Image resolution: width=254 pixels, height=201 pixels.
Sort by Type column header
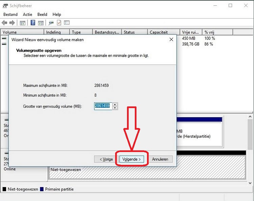point(81,32)
